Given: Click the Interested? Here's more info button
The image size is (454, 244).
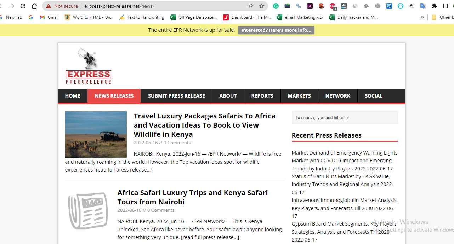Looking at the screenshot, I should coord(276,30).
